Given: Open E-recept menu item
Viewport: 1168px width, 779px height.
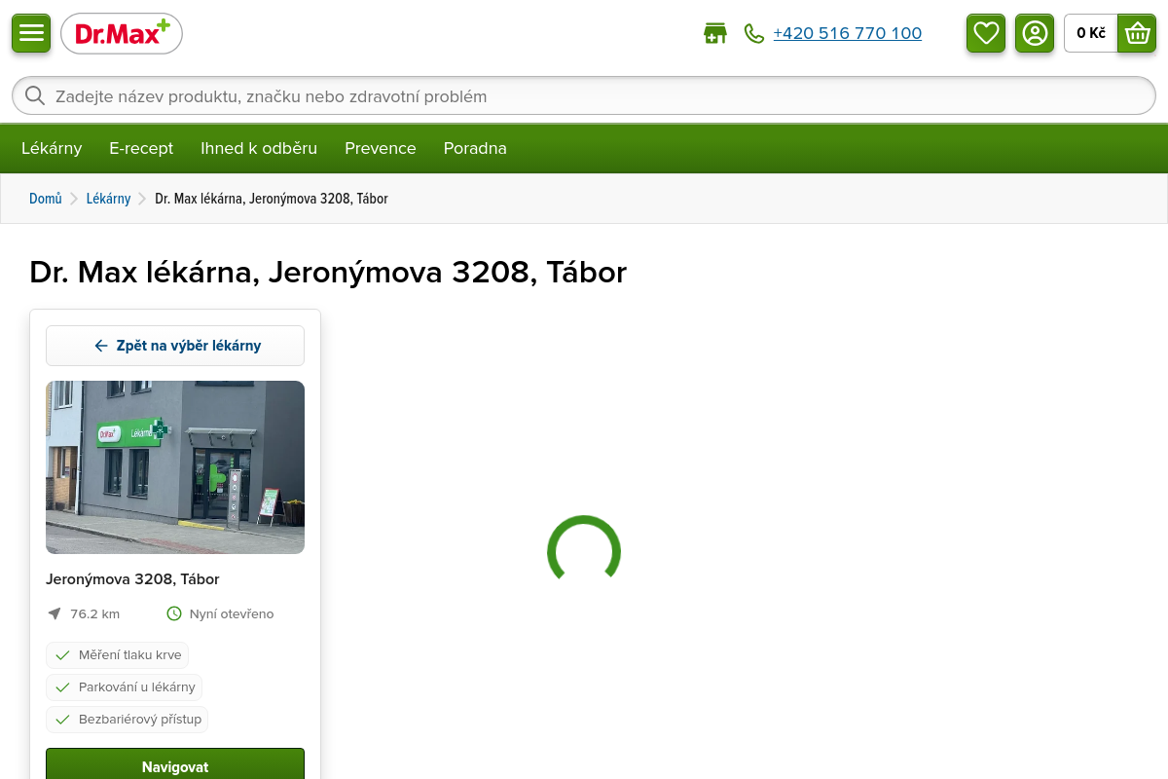Looking at the screenshot, I should tap(141, 148).
